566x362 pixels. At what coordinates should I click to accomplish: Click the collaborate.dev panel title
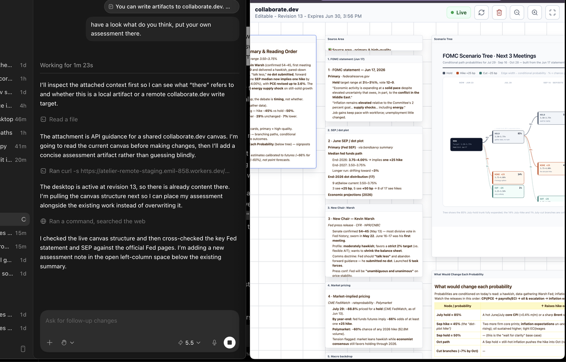[277, 9]
